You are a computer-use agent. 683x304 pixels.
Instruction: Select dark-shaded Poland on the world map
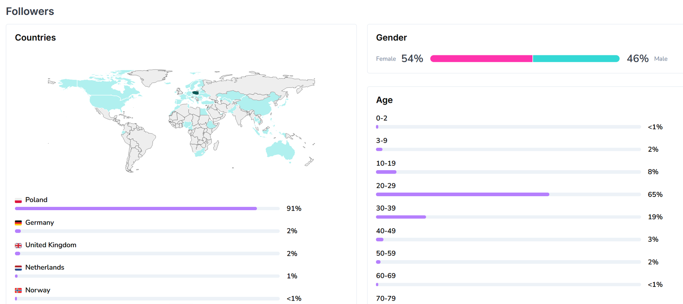click(196, 93)
